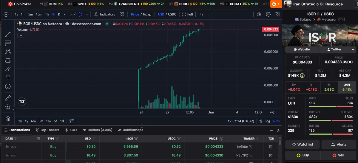Redo the chart action
358x163 pixels.
pos(210,14)
